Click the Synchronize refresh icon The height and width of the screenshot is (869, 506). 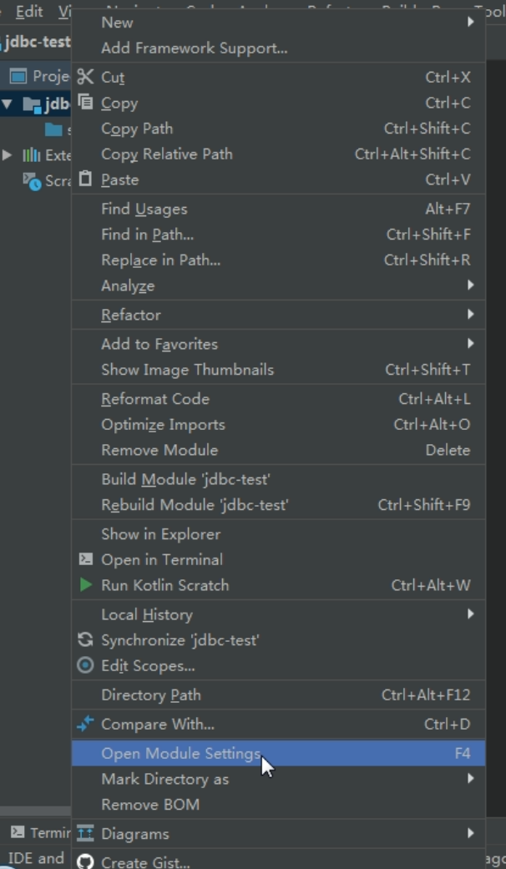point(85,639)
